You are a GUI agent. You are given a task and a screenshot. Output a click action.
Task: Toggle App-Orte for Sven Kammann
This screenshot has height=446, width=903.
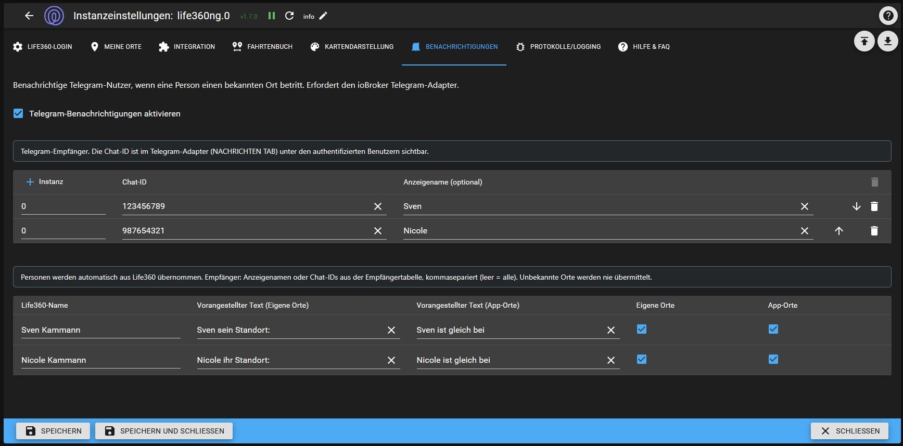773,329
